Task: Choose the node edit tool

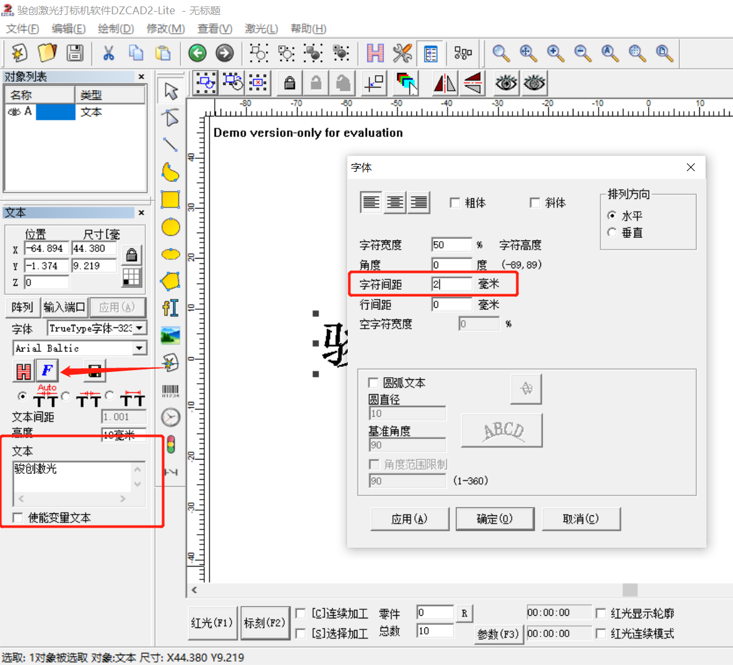Action: coord(171,117)
